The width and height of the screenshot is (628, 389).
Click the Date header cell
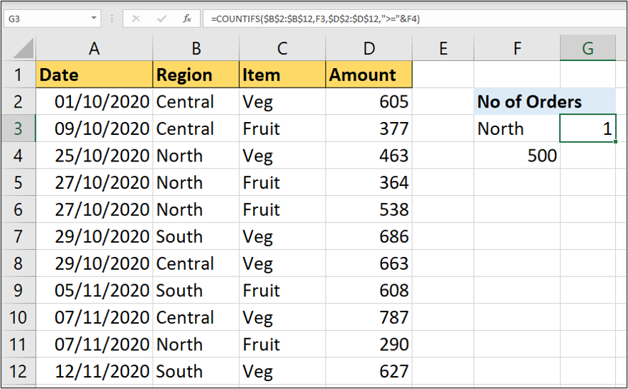[94, 75]
